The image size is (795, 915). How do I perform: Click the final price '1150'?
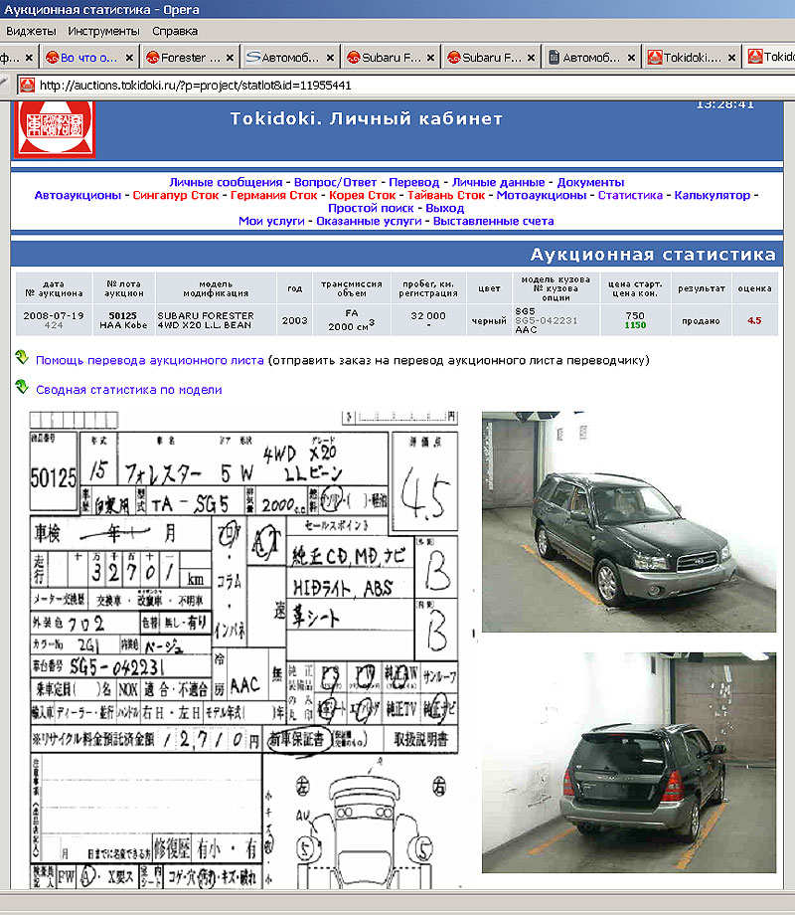tap(635, 325)
